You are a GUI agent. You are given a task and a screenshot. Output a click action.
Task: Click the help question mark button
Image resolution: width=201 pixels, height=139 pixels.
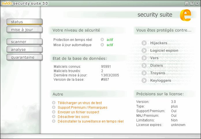click(192, 3)
